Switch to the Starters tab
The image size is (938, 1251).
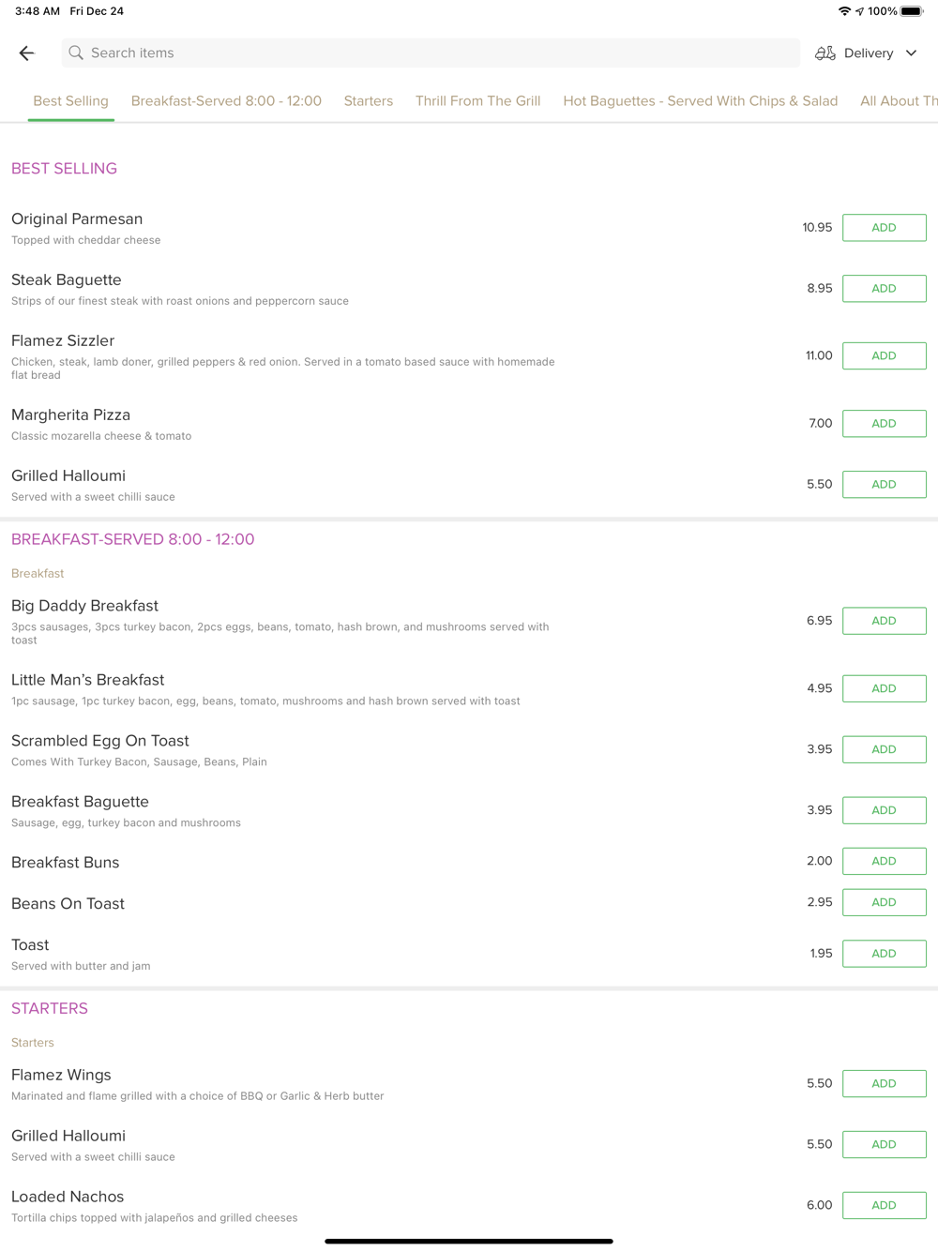[368, 101]
